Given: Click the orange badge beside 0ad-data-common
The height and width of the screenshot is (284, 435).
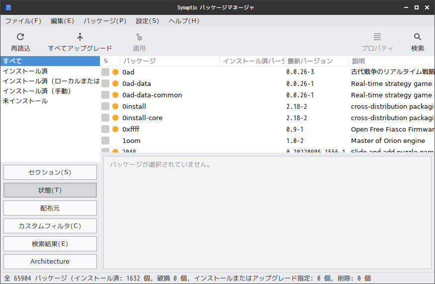Looking at the screenshot, I should pos(115,95).
